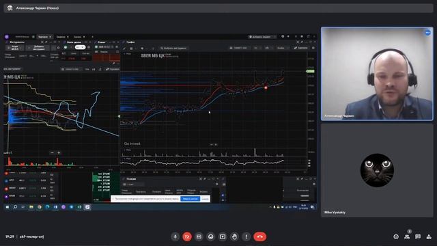Open the in-call chat panel
This screenshot has height=246, width=437.
418,236
